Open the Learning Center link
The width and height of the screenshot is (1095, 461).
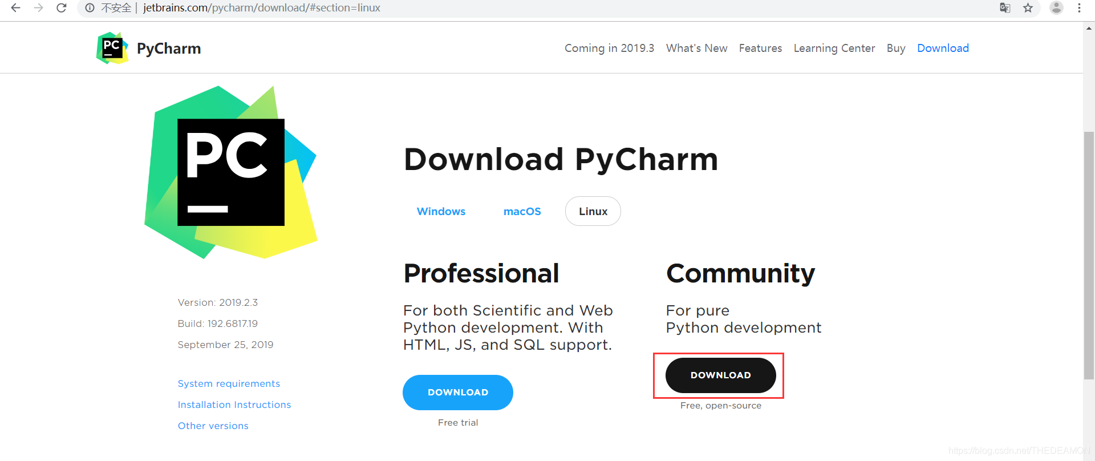pyautogui.click(x=834, y=48)
